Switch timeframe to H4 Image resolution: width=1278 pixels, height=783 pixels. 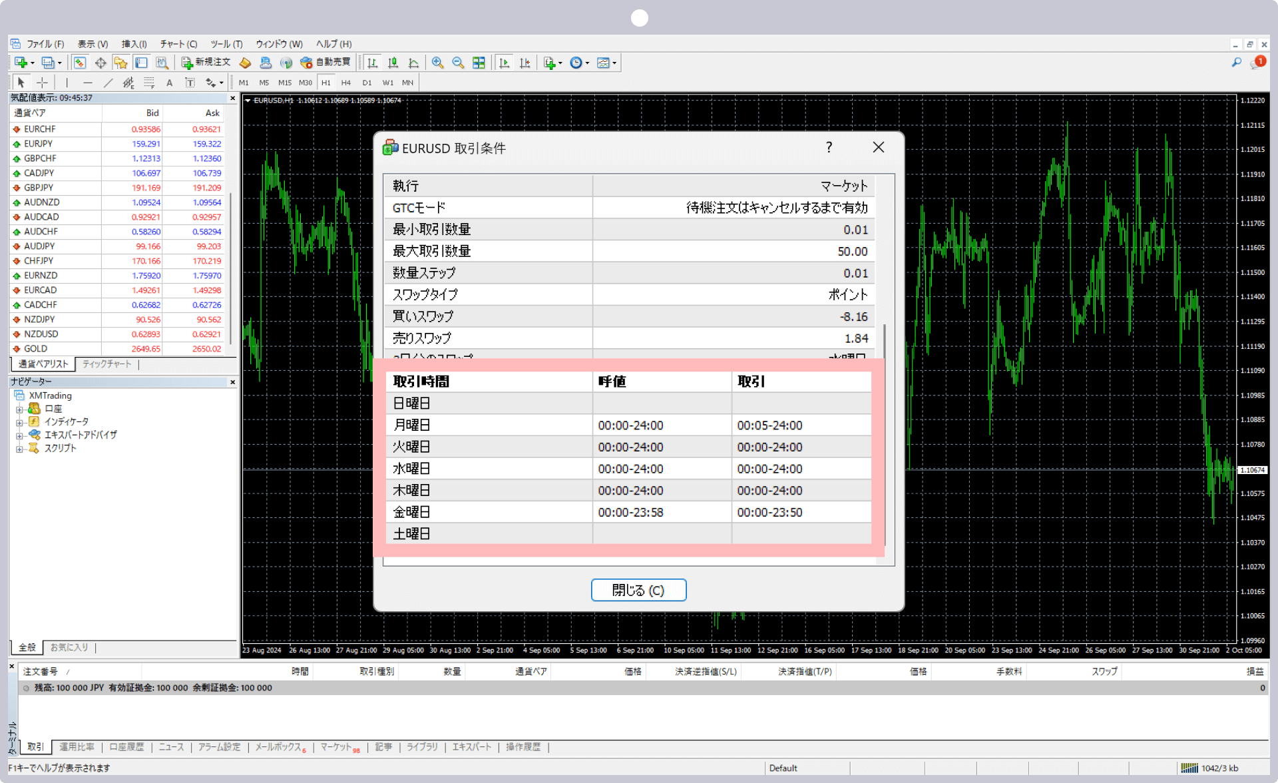(x=346, y=83)
